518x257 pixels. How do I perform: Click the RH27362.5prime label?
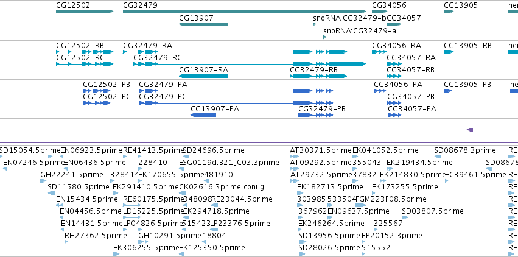click(x=96, y=236)
